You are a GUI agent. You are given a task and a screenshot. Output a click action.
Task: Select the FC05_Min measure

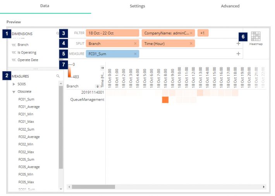(x=26, y=174)
